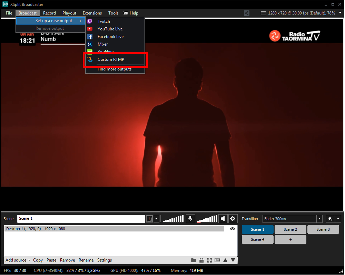Choose Remove output menu item

(50, 28)
